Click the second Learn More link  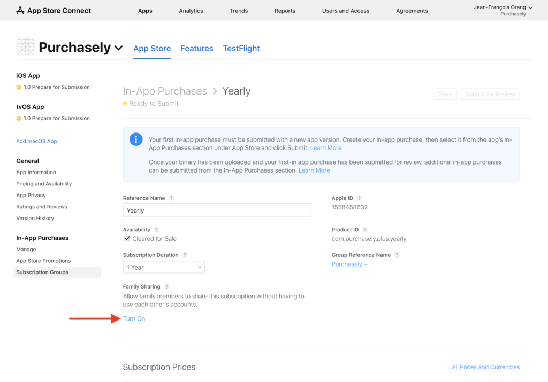click(x=314, y=170)
